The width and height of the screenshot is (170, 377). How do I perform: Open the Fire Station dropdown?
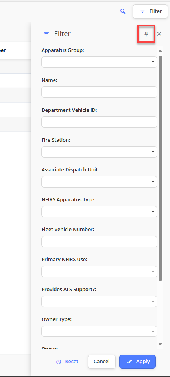[100, 152]
